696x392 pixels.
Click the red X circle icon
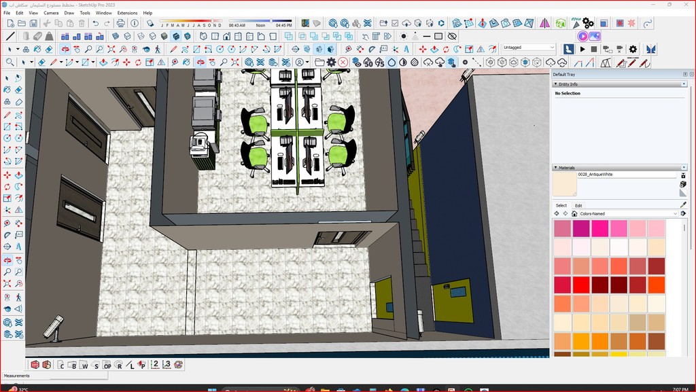coord(343,63)
